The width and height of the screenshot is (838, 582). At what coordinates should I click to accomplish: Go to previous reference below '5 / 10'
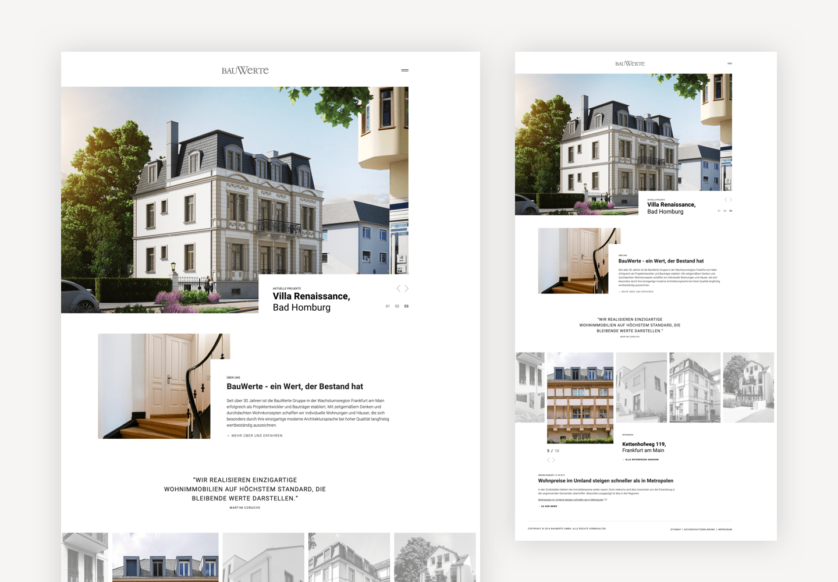tap(548, 460)
